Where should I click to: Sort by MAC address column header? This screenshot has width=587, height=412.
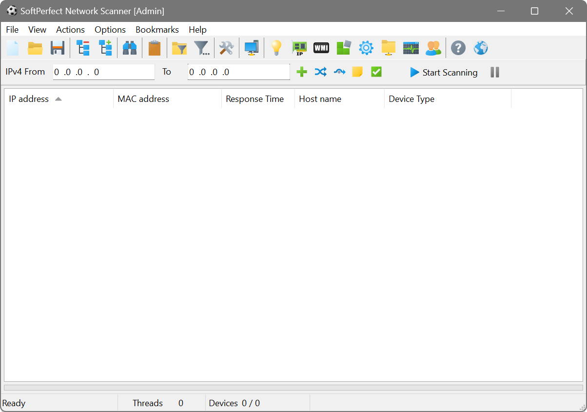point(168,99)
